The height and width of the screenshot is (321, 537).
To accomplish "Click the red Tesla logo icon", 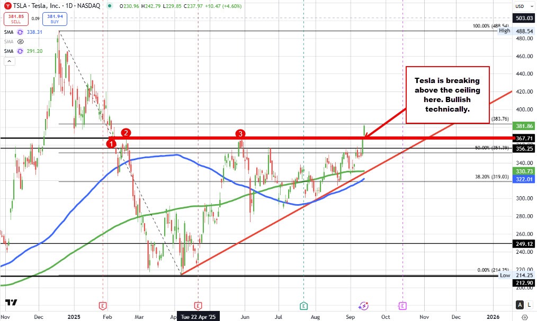I will 7,6.
